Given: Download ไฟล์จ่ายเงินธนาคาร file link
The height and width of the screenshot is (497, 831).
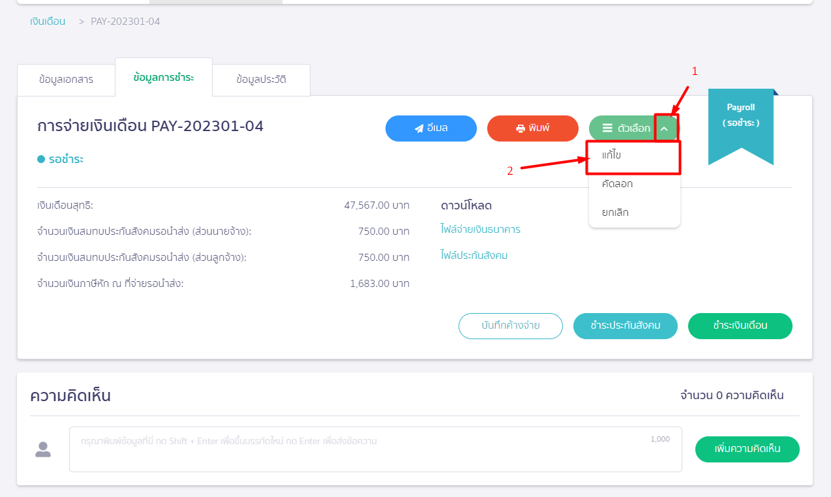Looking at the screenshot, I should pos(480,230).
